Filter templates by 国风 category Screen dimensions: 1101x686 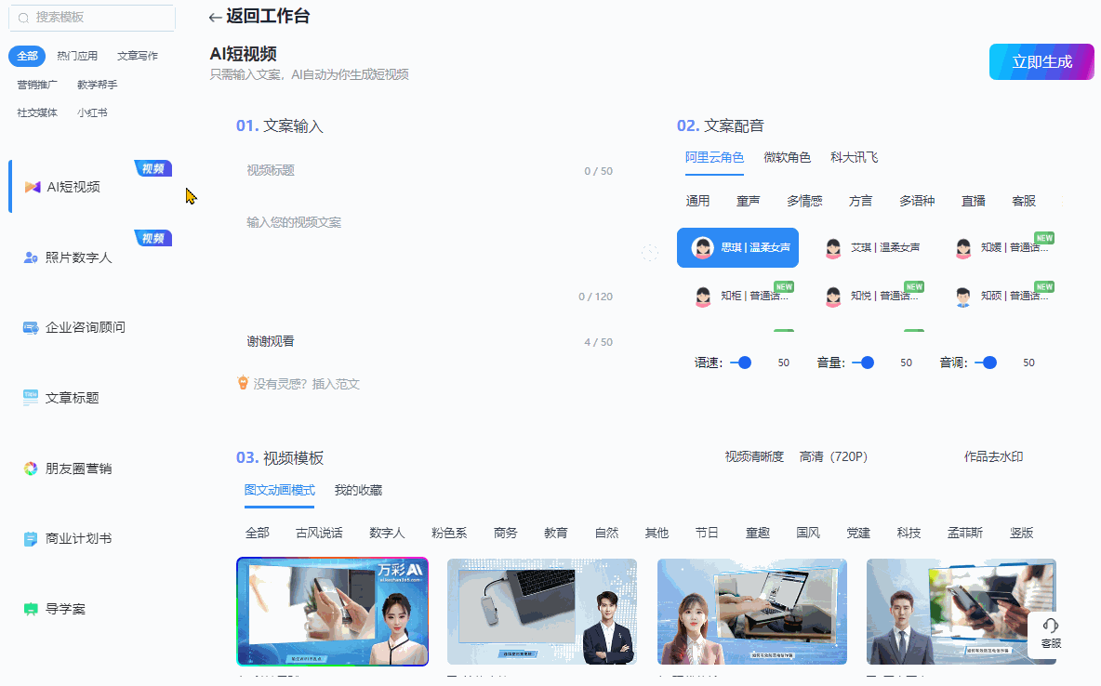807,532
